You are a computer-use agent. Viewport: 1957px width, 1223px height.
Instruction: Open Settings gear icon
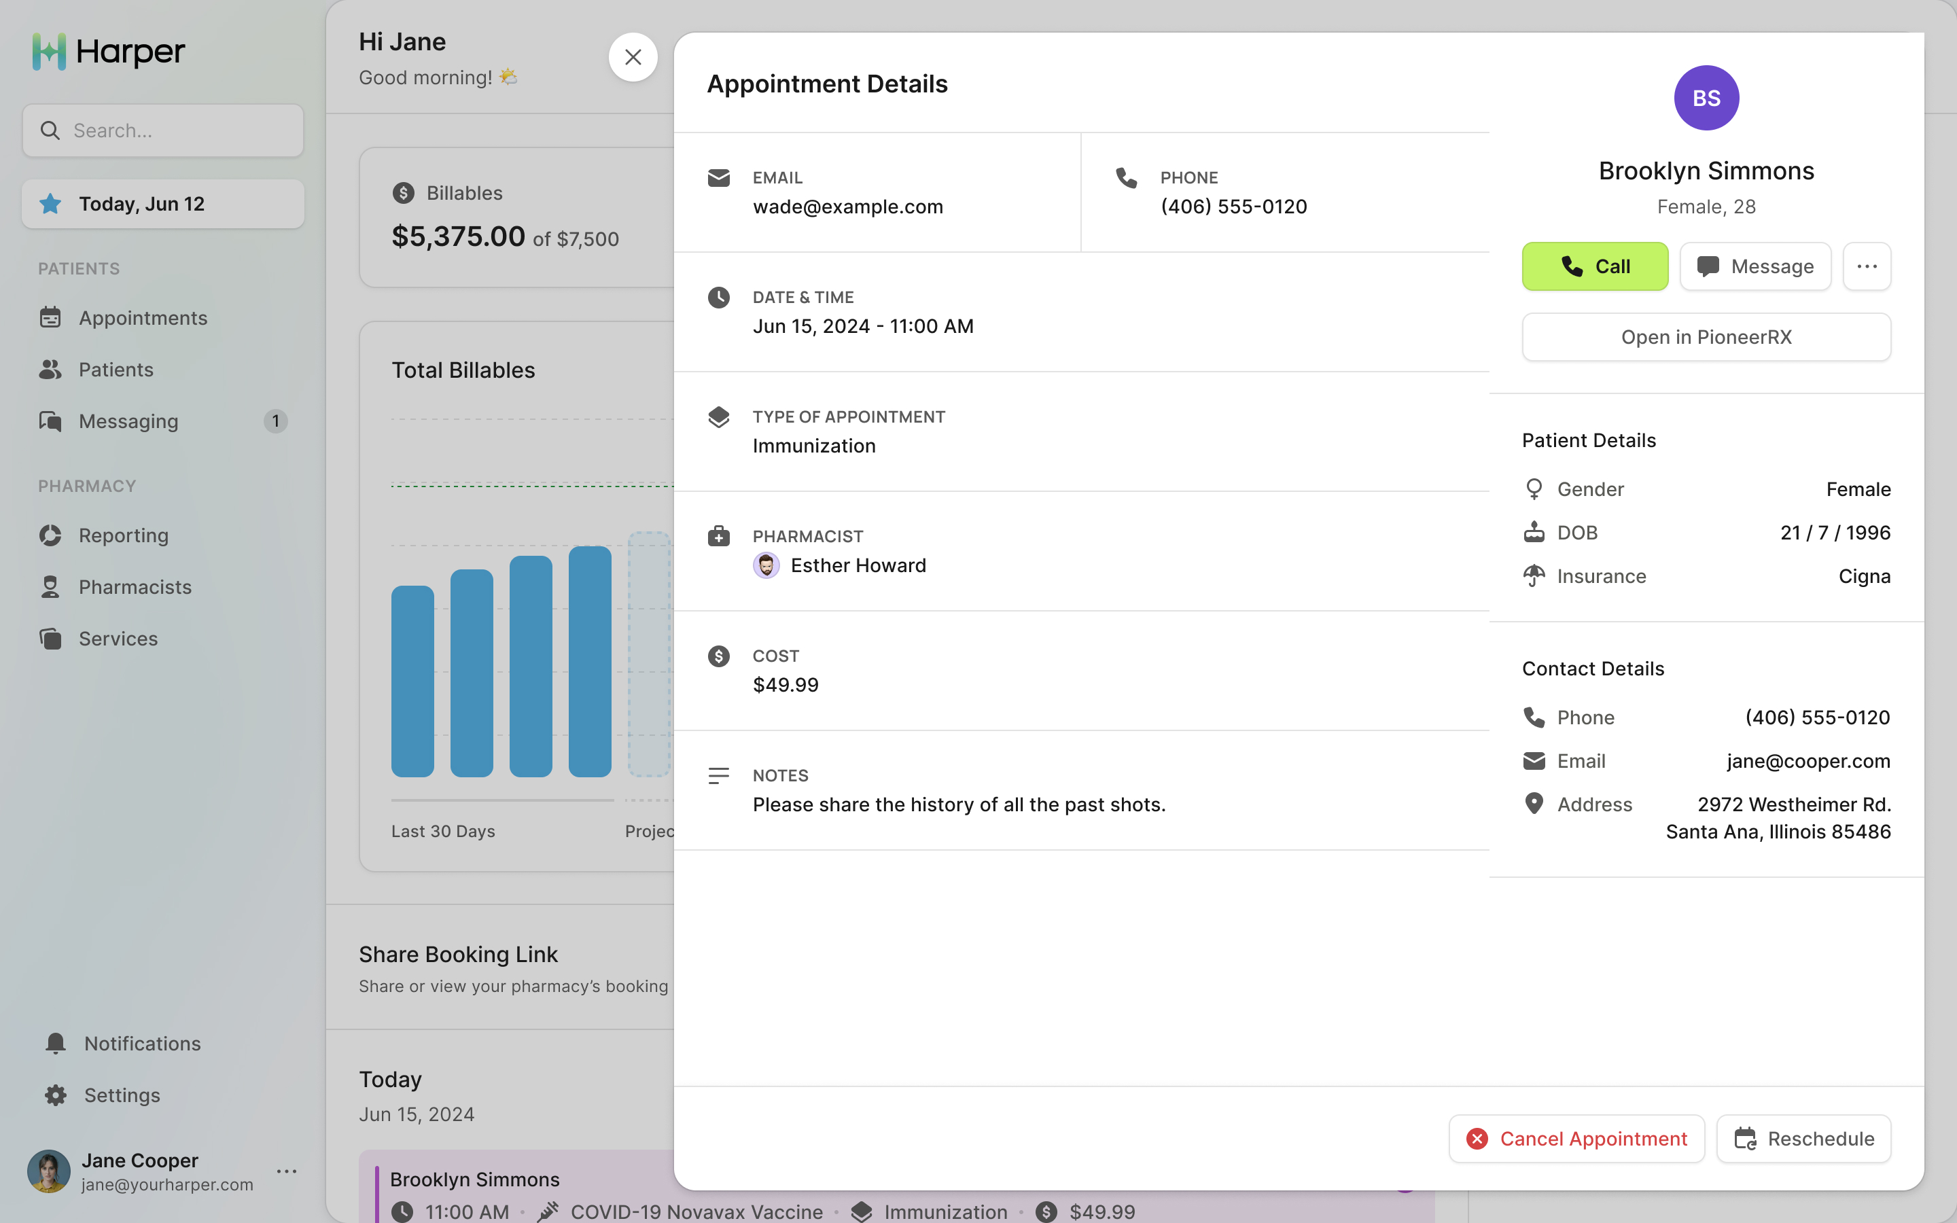tap(55, 1095)
